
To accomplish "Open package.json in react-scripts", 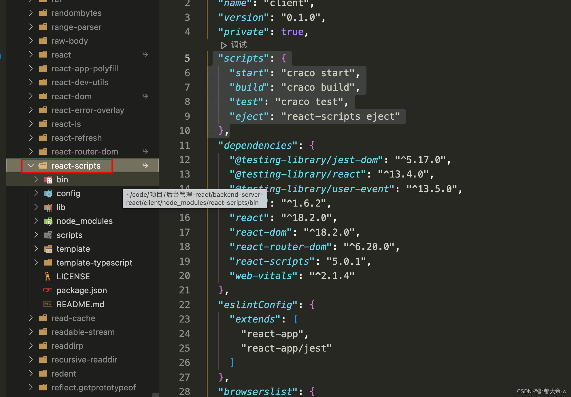I will (x=82, y=290).
